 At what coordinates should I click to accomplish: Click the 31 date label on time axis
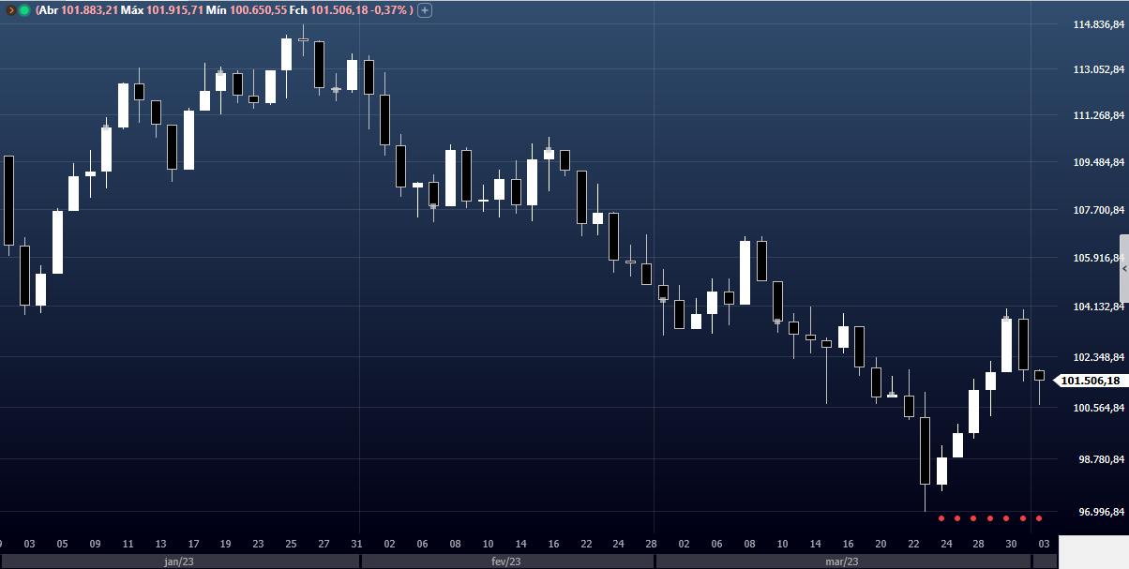[x=356, y=544]
